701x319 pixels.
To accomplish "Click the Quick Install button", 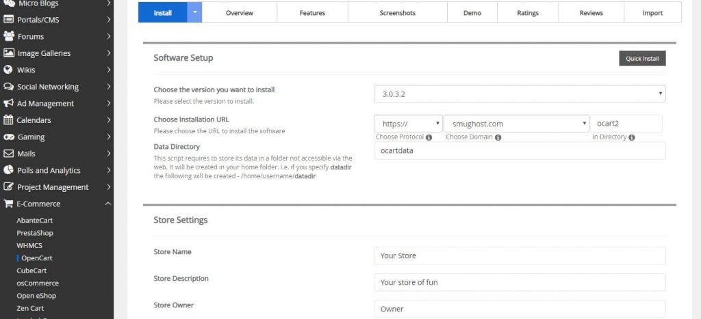I will [642, 59].
